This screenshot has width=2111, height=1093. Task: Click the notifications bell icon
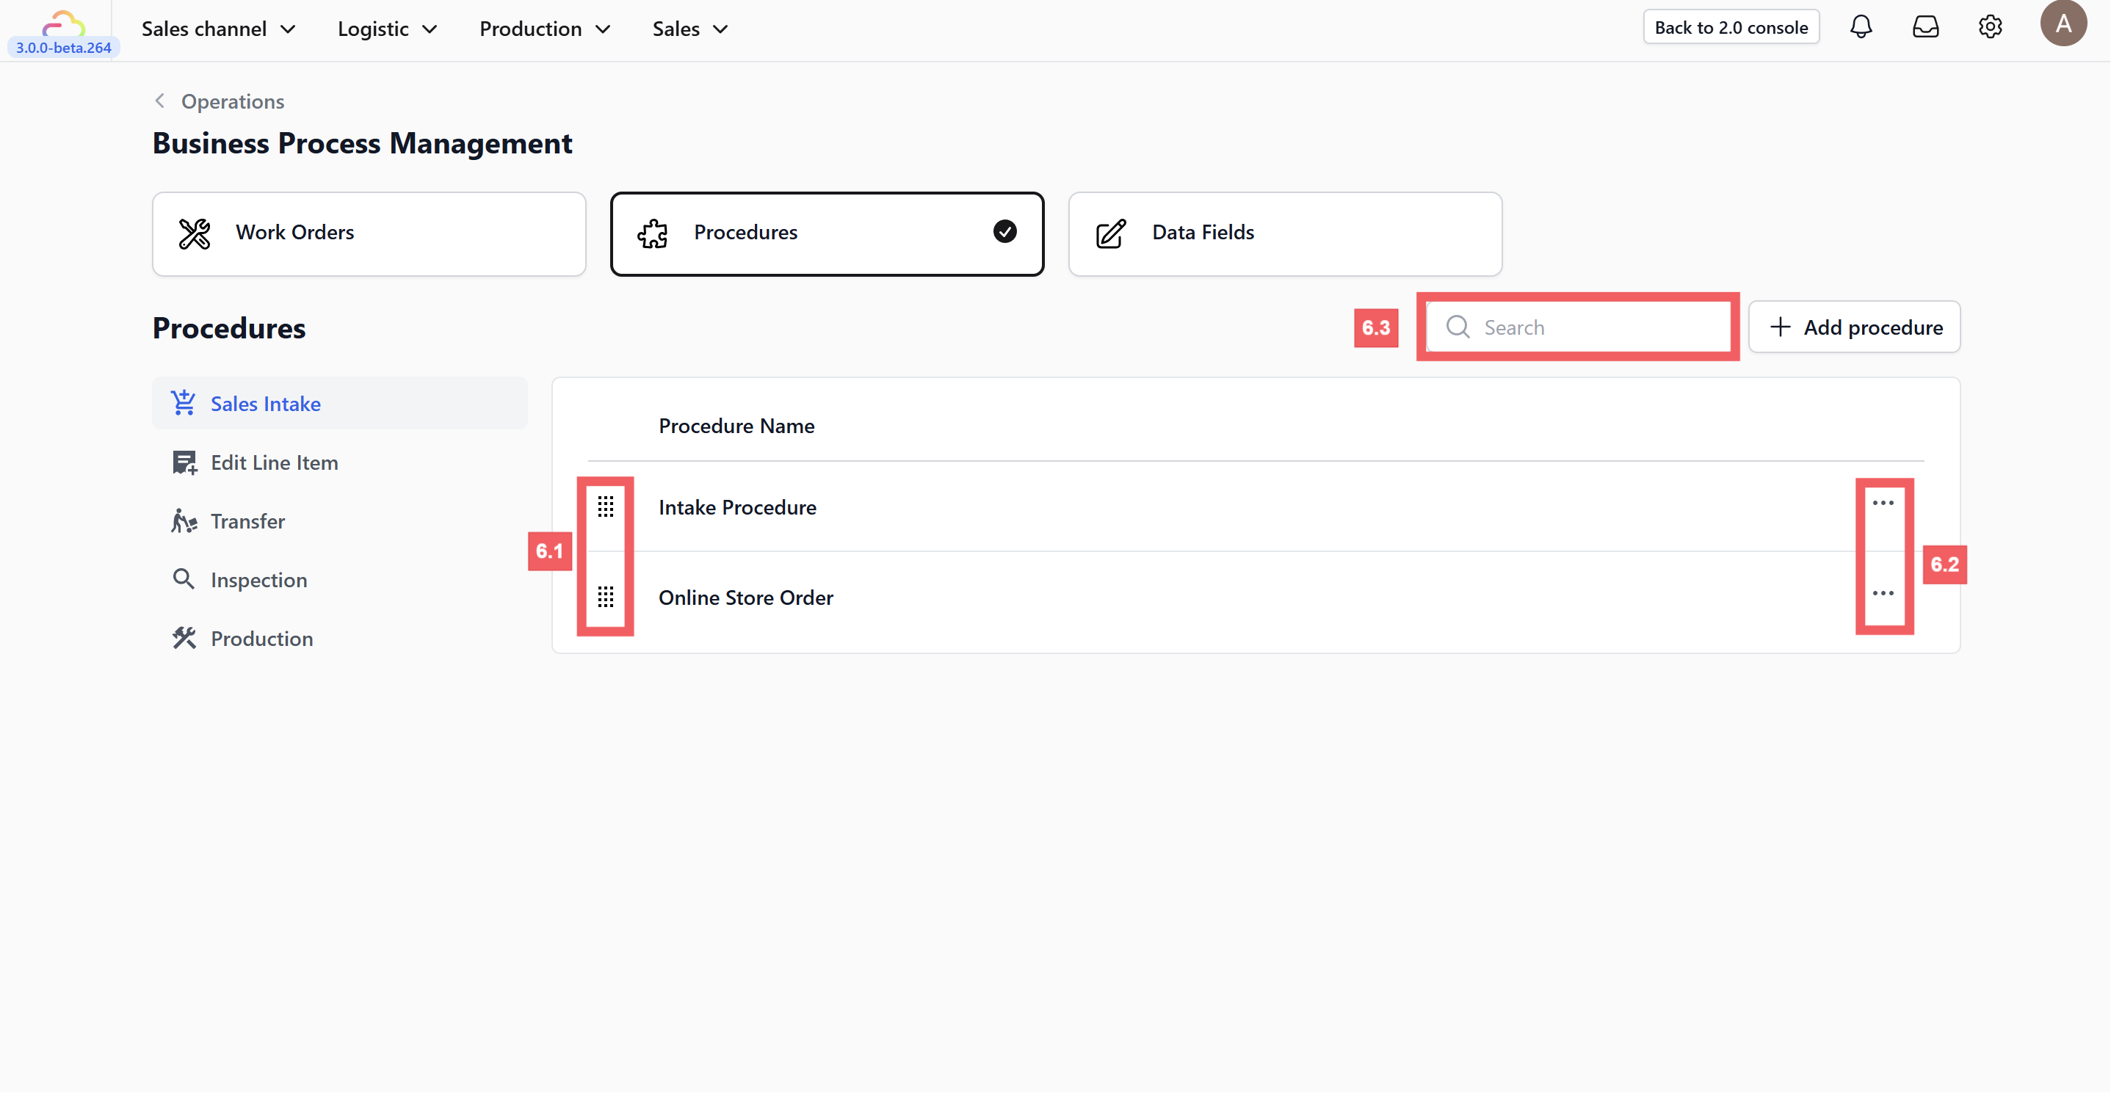tap(1861, 27)
